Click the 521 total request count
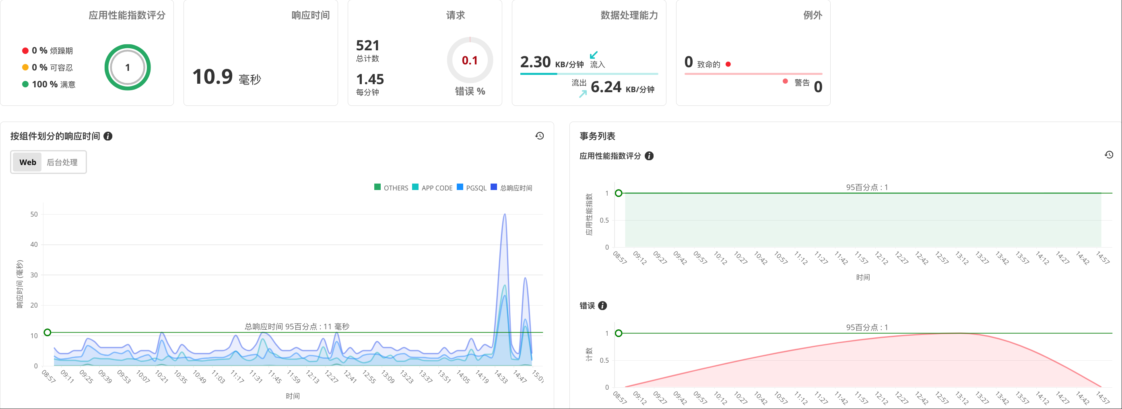This screenshot has height=409, width=1122. click(367, 45)
